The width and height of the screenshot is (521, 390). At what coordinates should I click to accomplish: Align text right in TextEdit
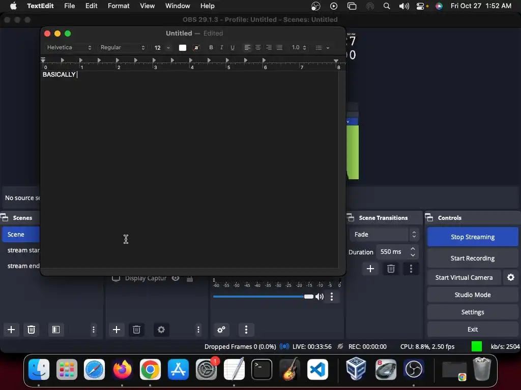coord(269,47)
